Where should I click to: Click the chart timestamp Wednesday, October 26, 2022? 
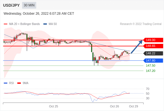pyautogui.click(x=39, y=14)
